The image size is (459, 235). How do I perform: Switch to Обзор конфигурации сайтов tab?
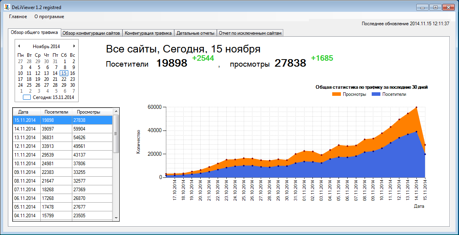point(91,33)
